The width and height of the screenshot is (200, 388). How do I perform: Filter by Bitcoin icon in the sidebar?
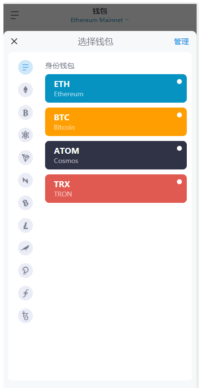[x=25, y=112]
